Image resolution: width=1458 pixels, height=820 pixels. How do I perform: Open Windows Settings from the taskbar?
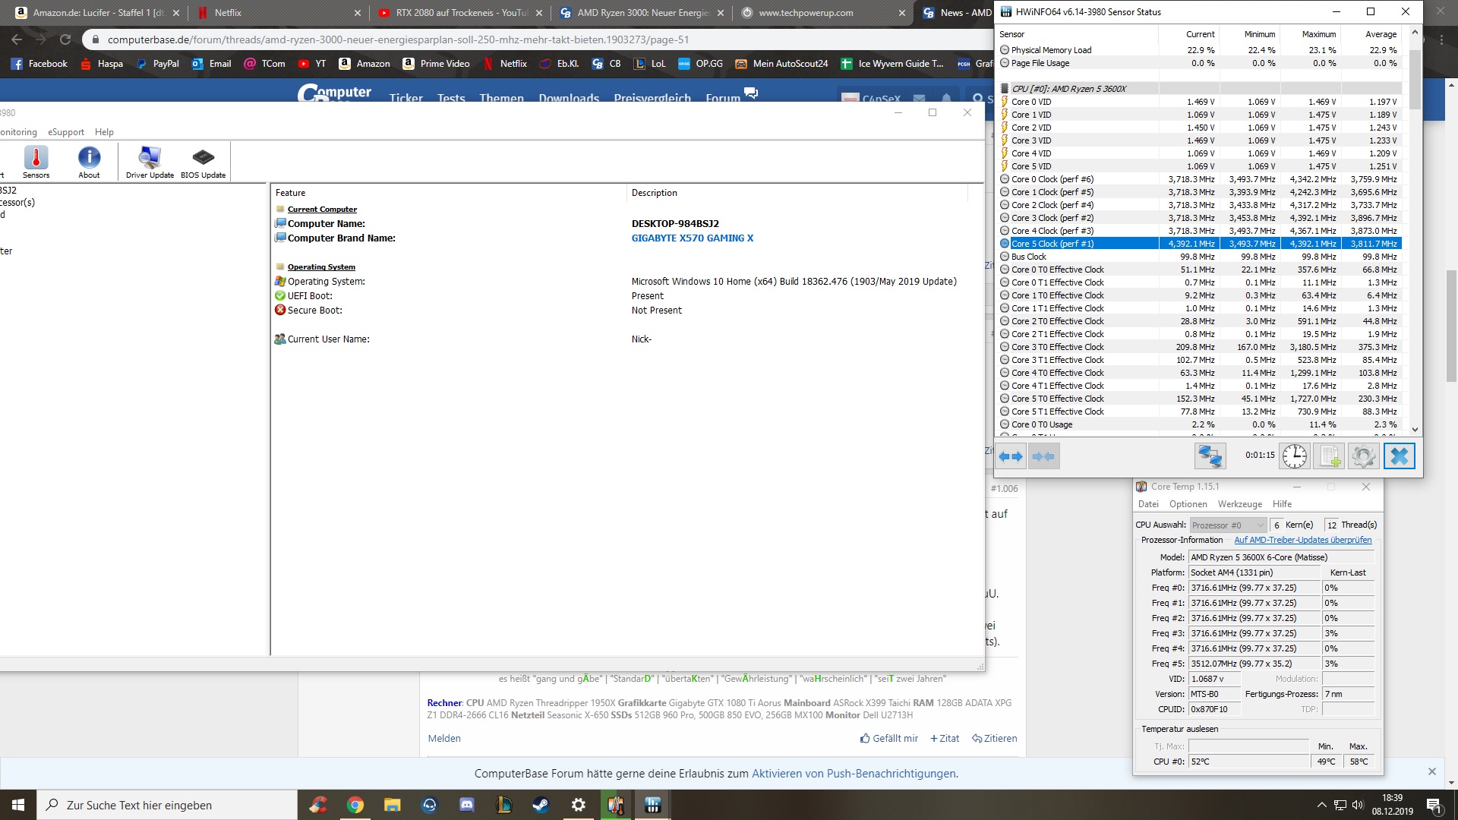tap(578, 805)
